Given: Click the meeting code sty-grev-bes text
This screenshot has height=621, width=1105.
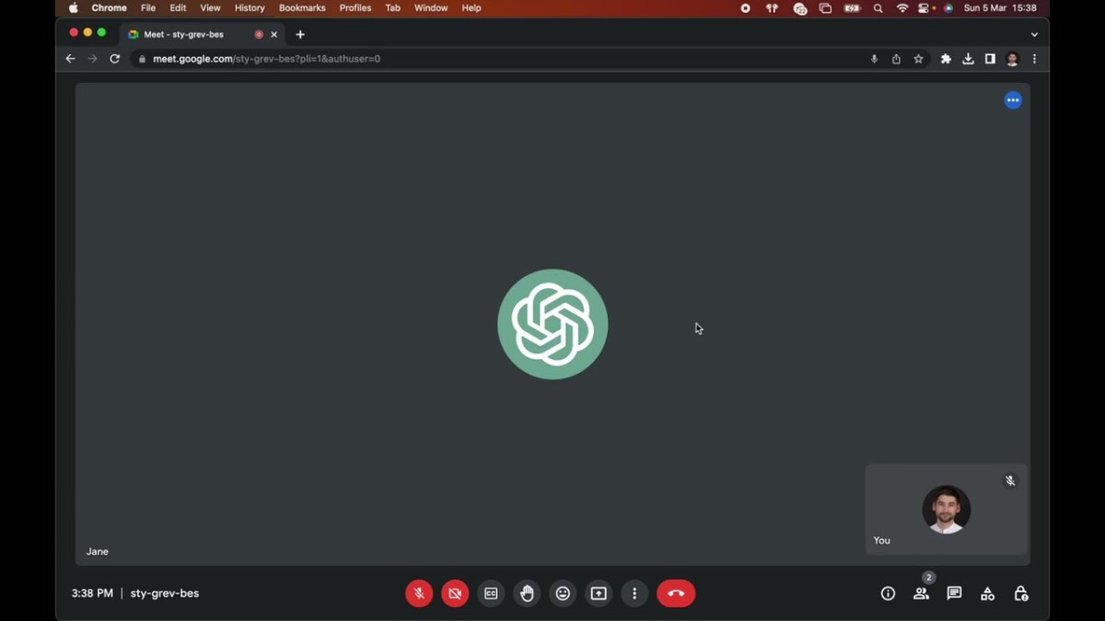Looking at the screenshot, I should [165, 593].
